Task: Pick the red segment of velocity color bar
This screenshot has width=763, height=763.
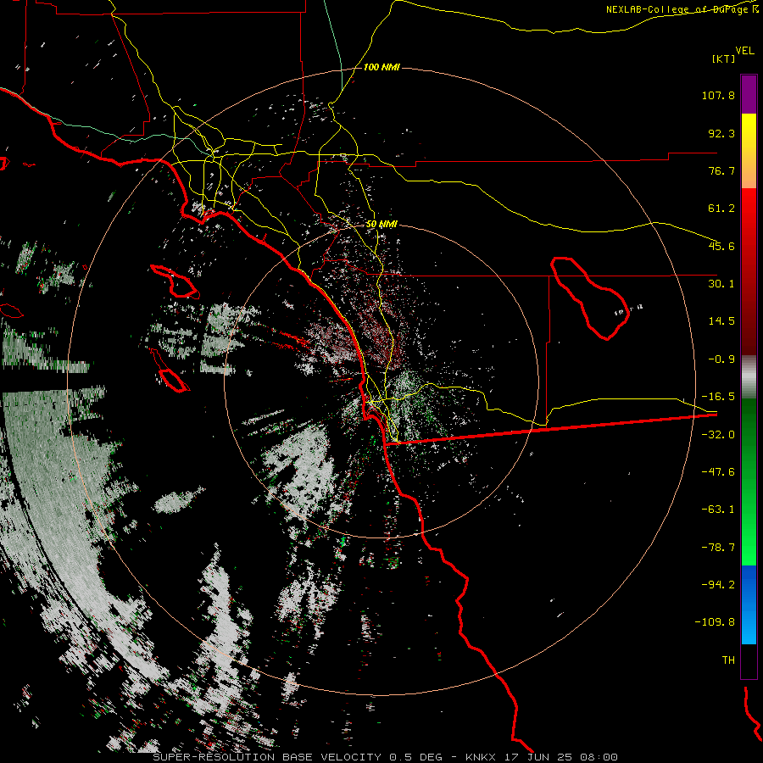Action: 749,271
